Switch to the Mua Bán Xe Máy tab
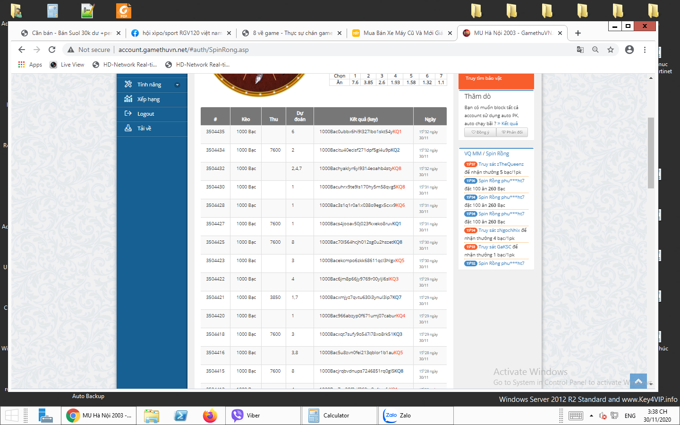This screenshot has height=425, width=680. [x=402, y=33]
